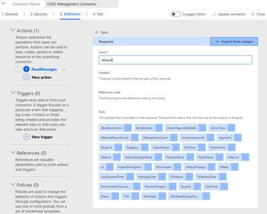Open the PreviewDuration token menu
This screenshot has height=214, width=267.
(x=172, y=187)
